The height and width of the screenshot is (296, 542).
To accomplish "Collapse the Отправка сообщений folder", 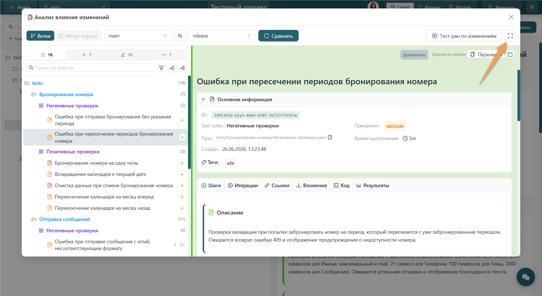I will point(34,219).
